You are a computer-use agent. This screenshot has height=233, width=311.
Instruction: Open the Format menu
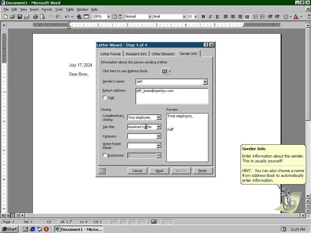[46, 9]
